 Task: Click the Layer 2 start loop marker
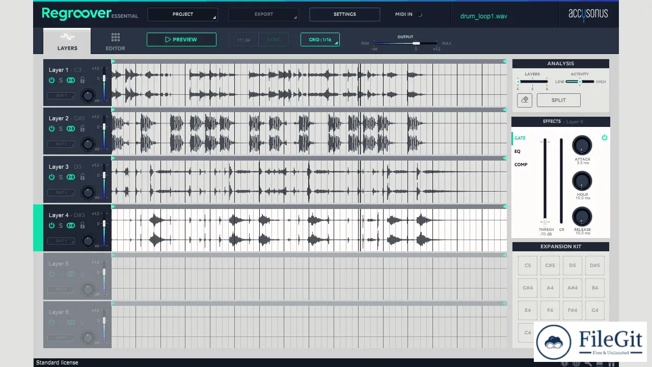(114, 110)
